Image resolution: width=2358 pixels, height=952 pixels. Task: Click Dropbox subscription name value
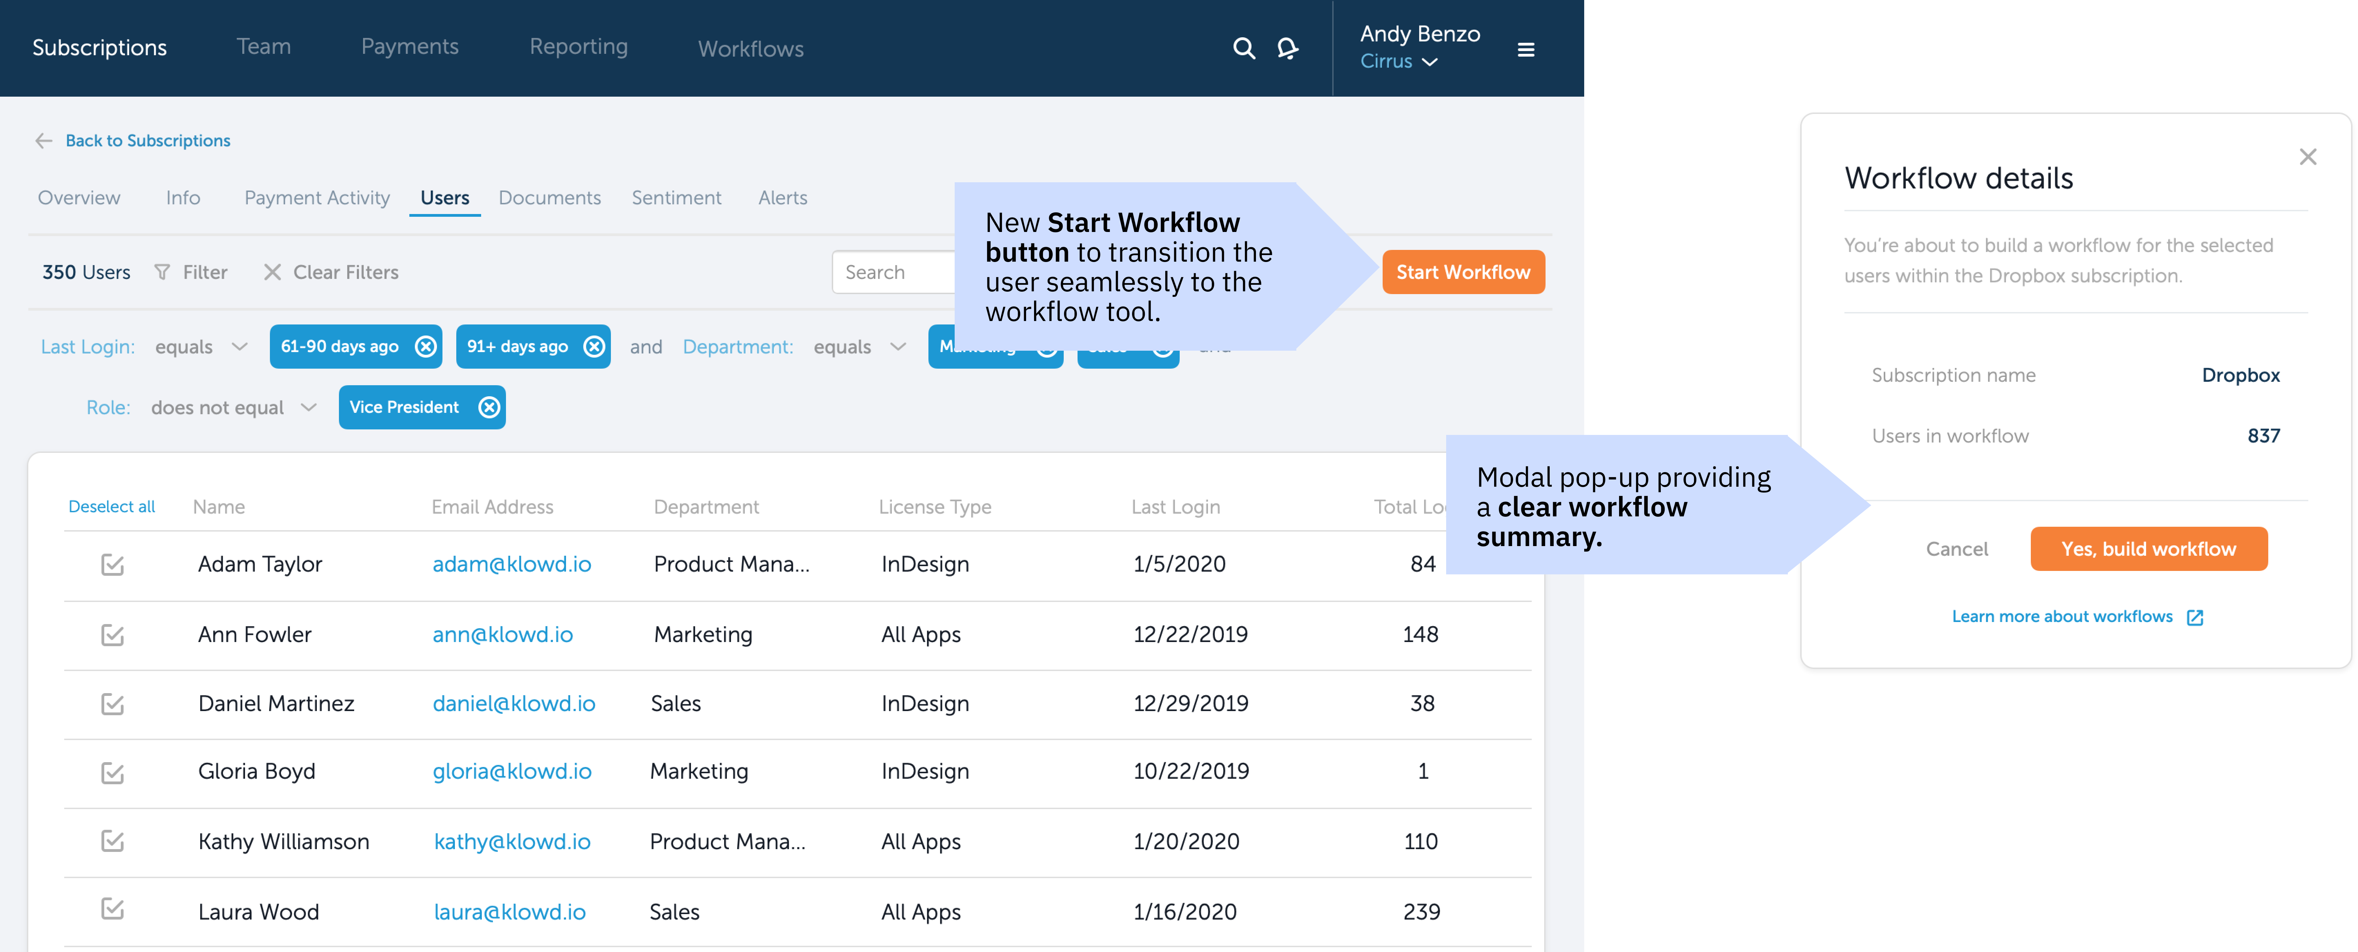(2241, 375)
